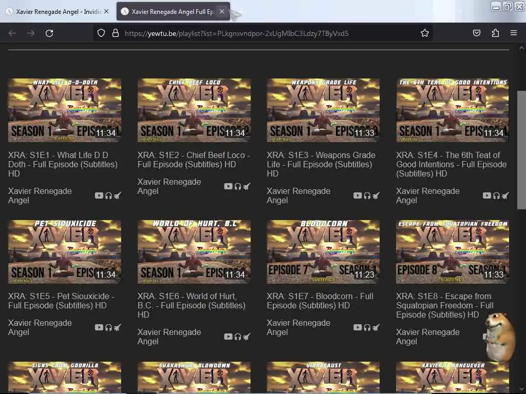Audio mode for S1E6 World of Hurt
Image resolution: width=526 pixels, height=394 pixels.
(x=237, y=337)
